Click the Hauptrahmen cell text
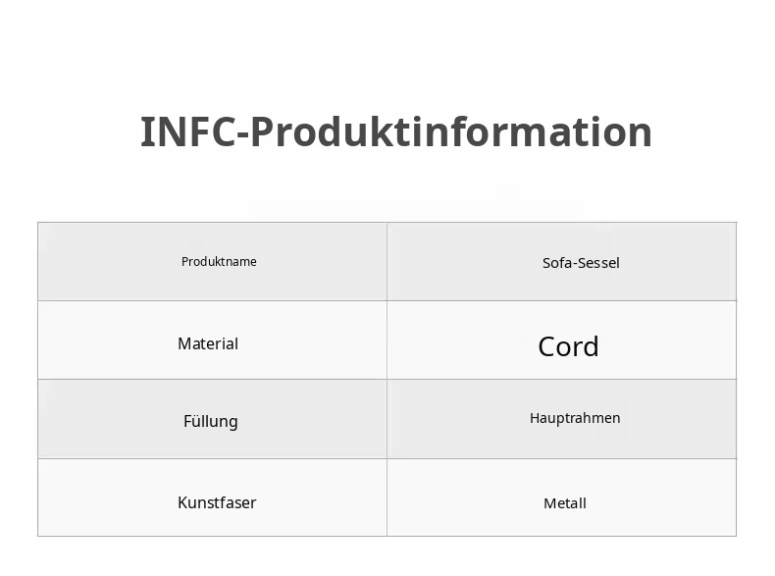This screenshot has width=775, height=576. [x=575, y=418]
